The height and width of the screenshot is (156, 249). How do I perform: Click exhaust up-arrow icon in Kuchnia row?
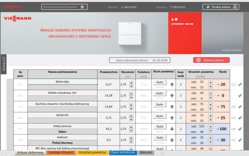(172, 107)
